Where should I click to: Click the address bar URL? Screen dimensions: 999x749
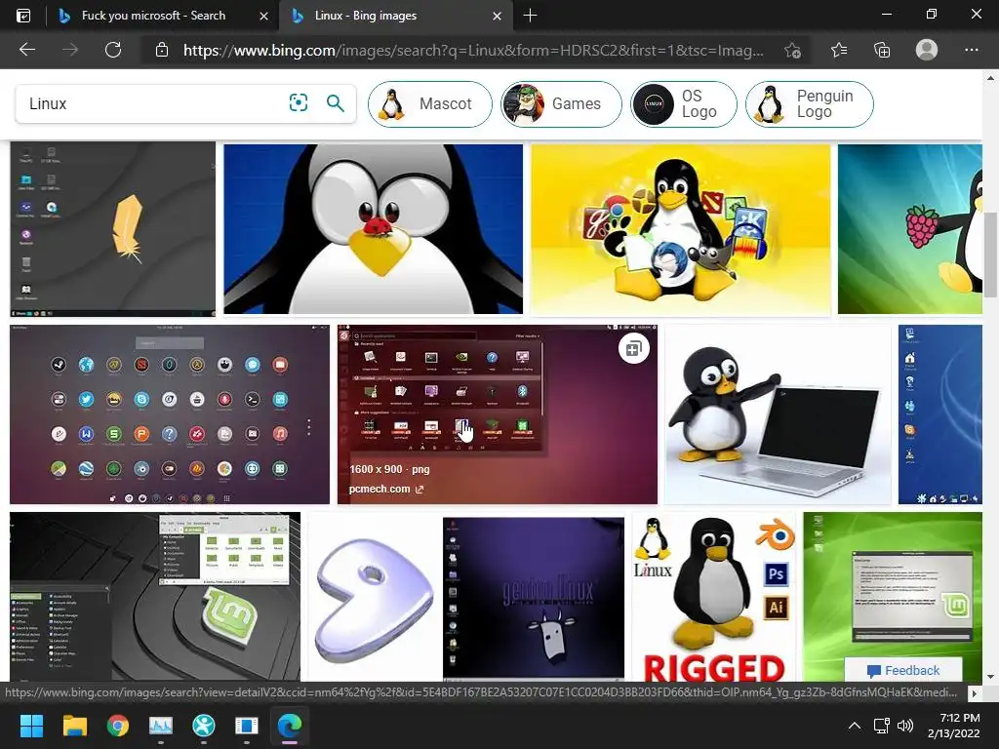[x=473, y=50]
